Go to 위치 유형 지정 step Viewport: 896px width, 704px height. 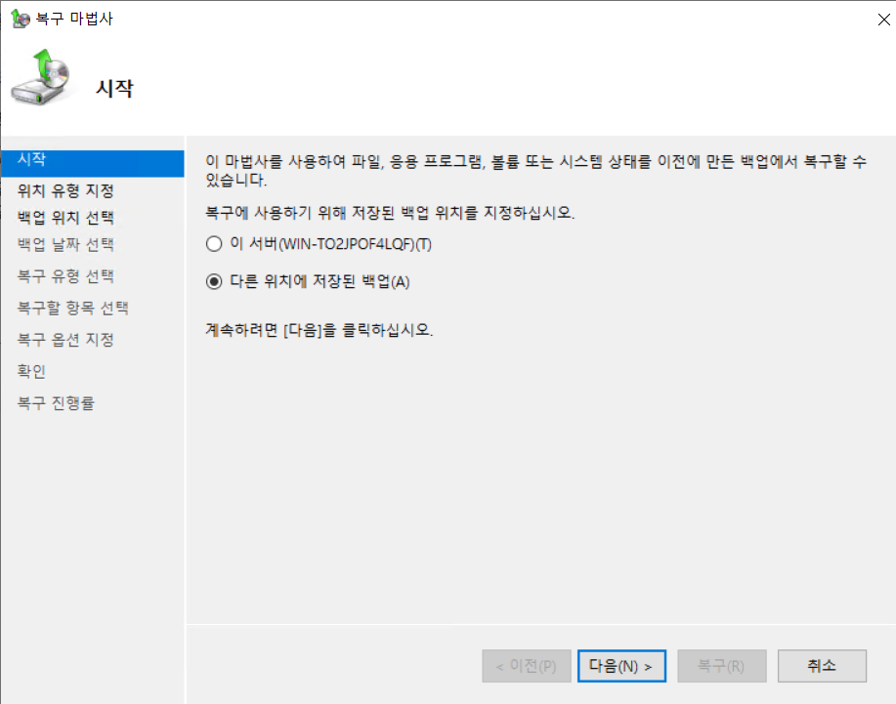pos(65,190)
